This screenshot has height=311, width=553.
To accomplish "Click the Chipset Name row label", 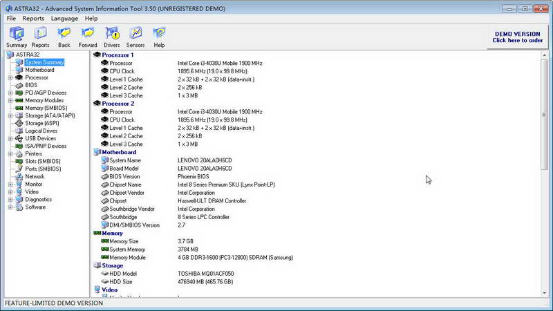I will click(x=125, y=185).
